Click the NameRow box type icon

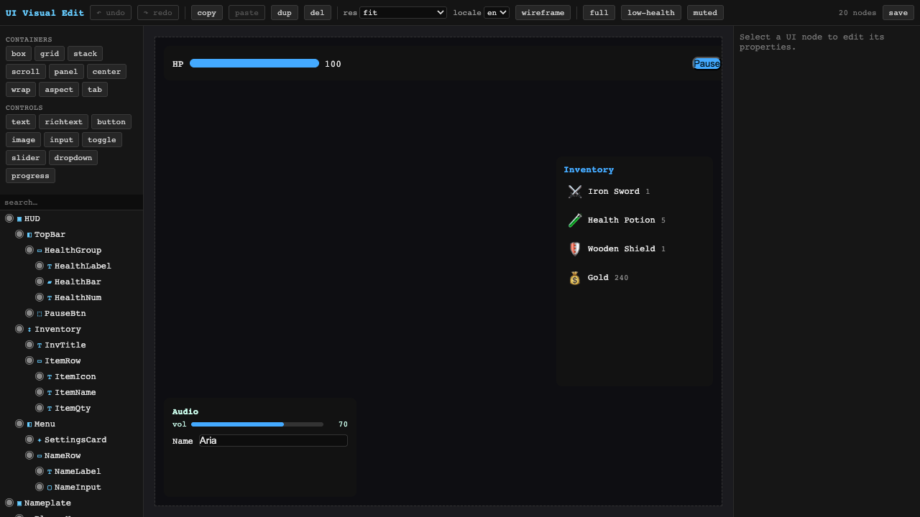point(40,456)
